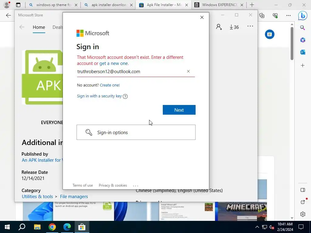Close the Windows EXPERIENCE tab
Viewport: 311px width, 233px height.
click(242, 5)
